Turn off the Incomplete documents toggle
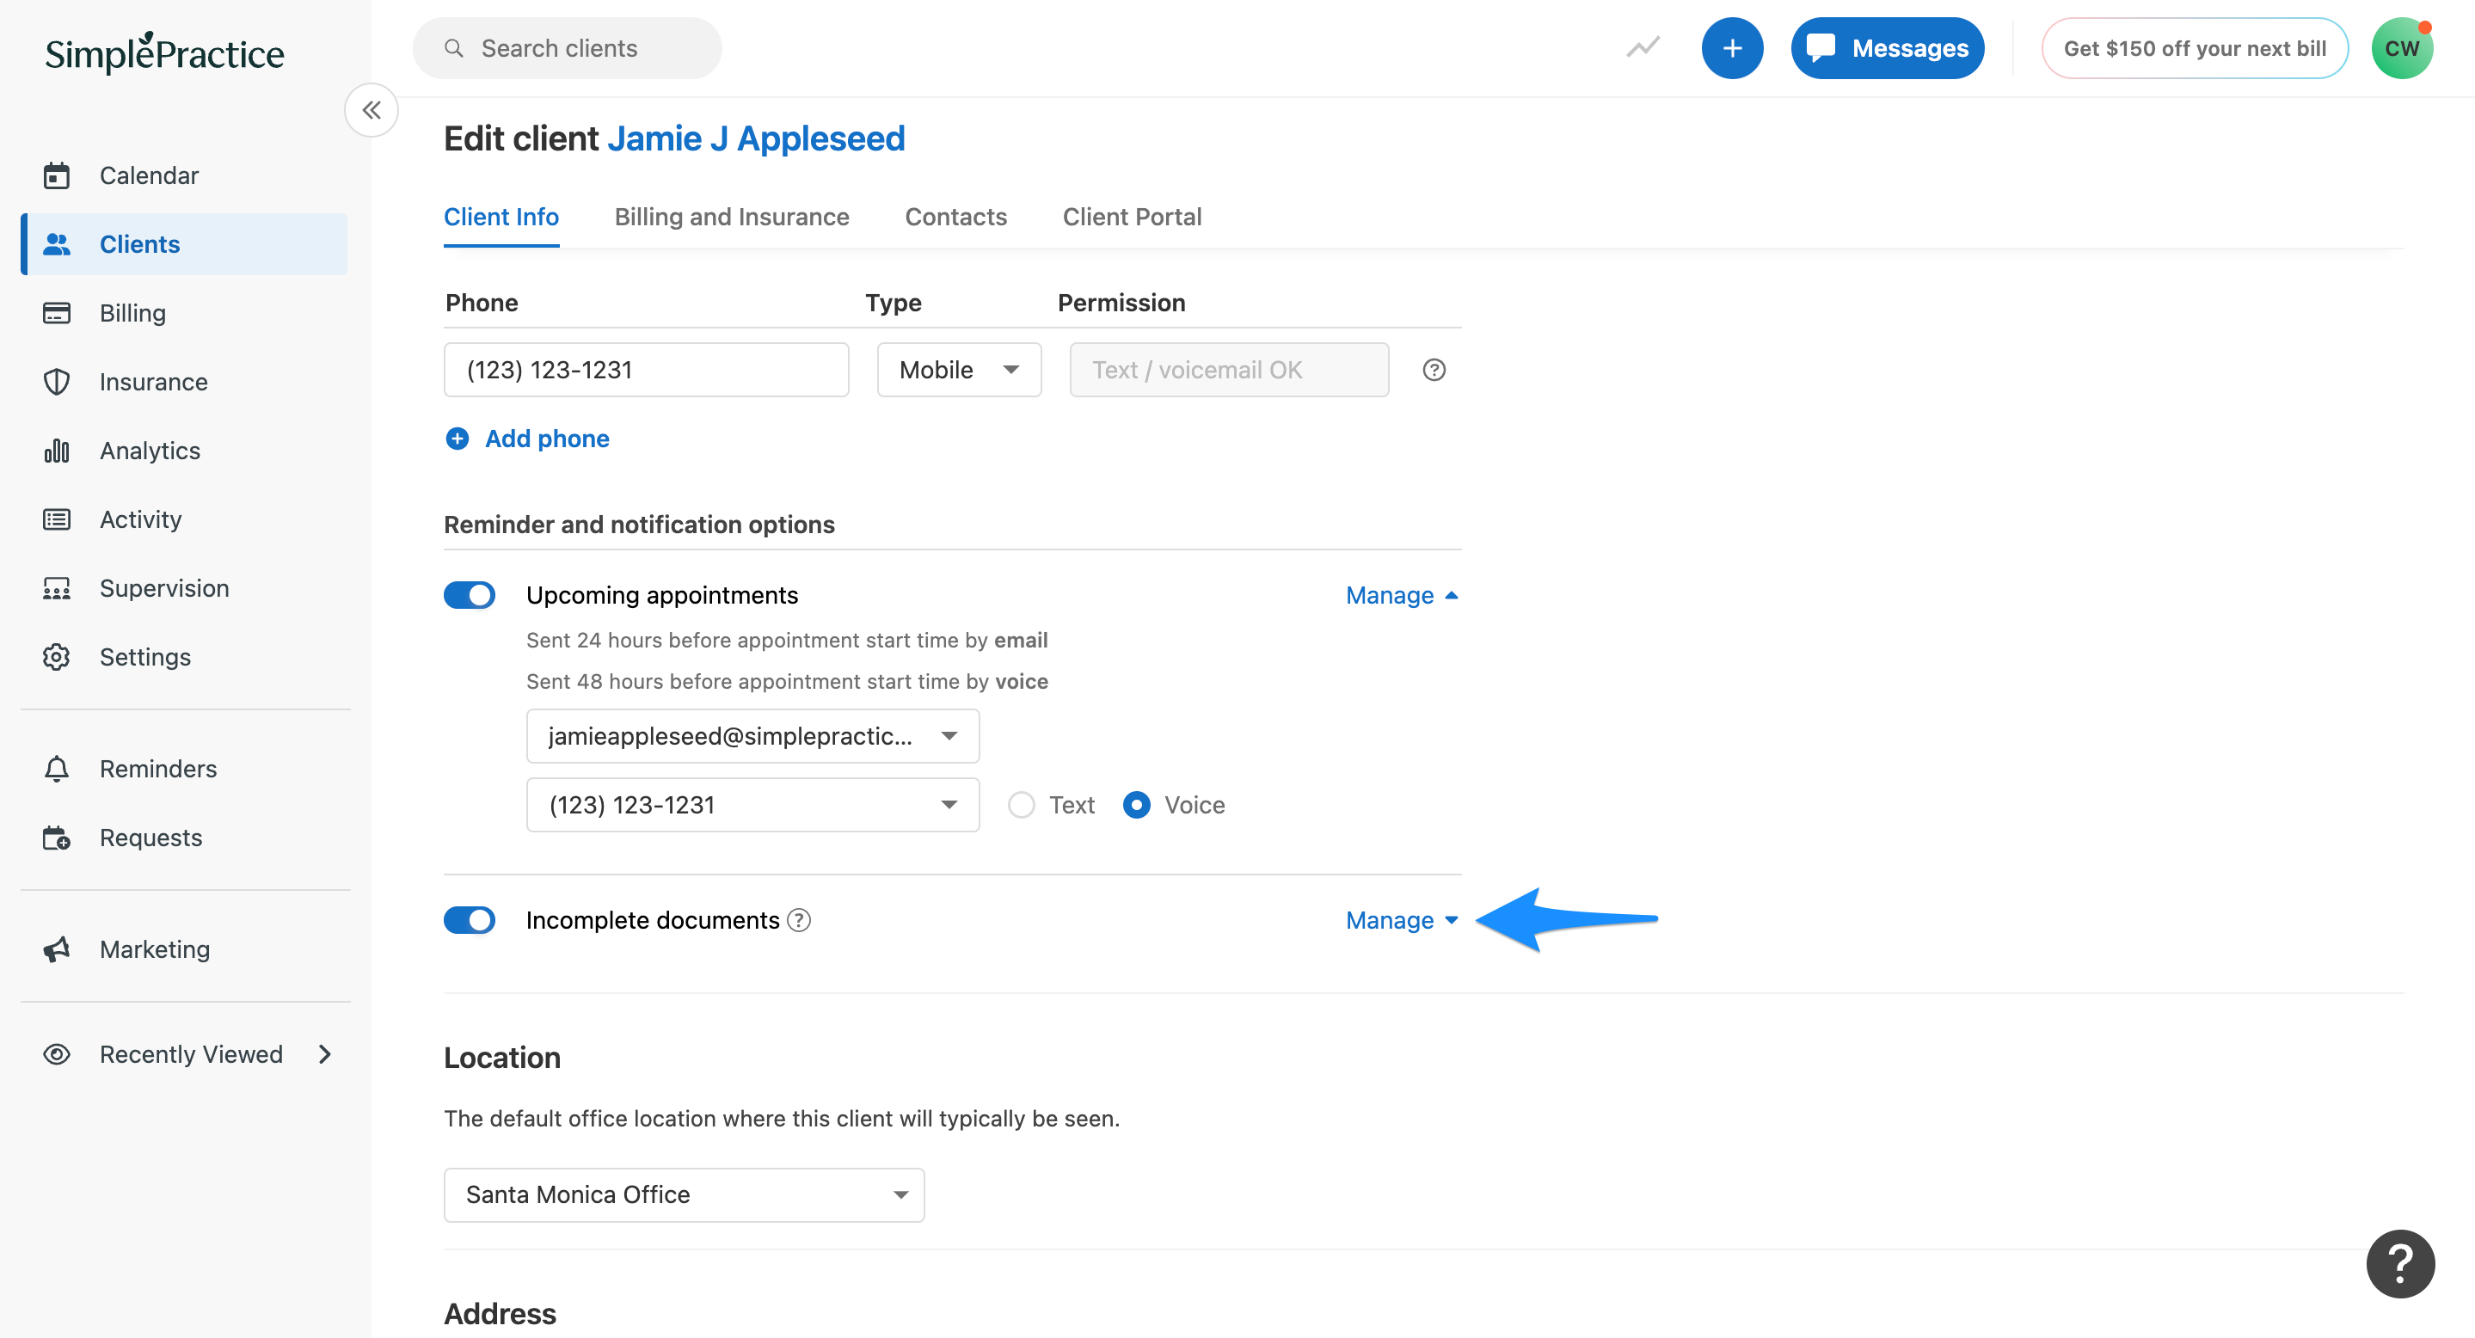 470,919
